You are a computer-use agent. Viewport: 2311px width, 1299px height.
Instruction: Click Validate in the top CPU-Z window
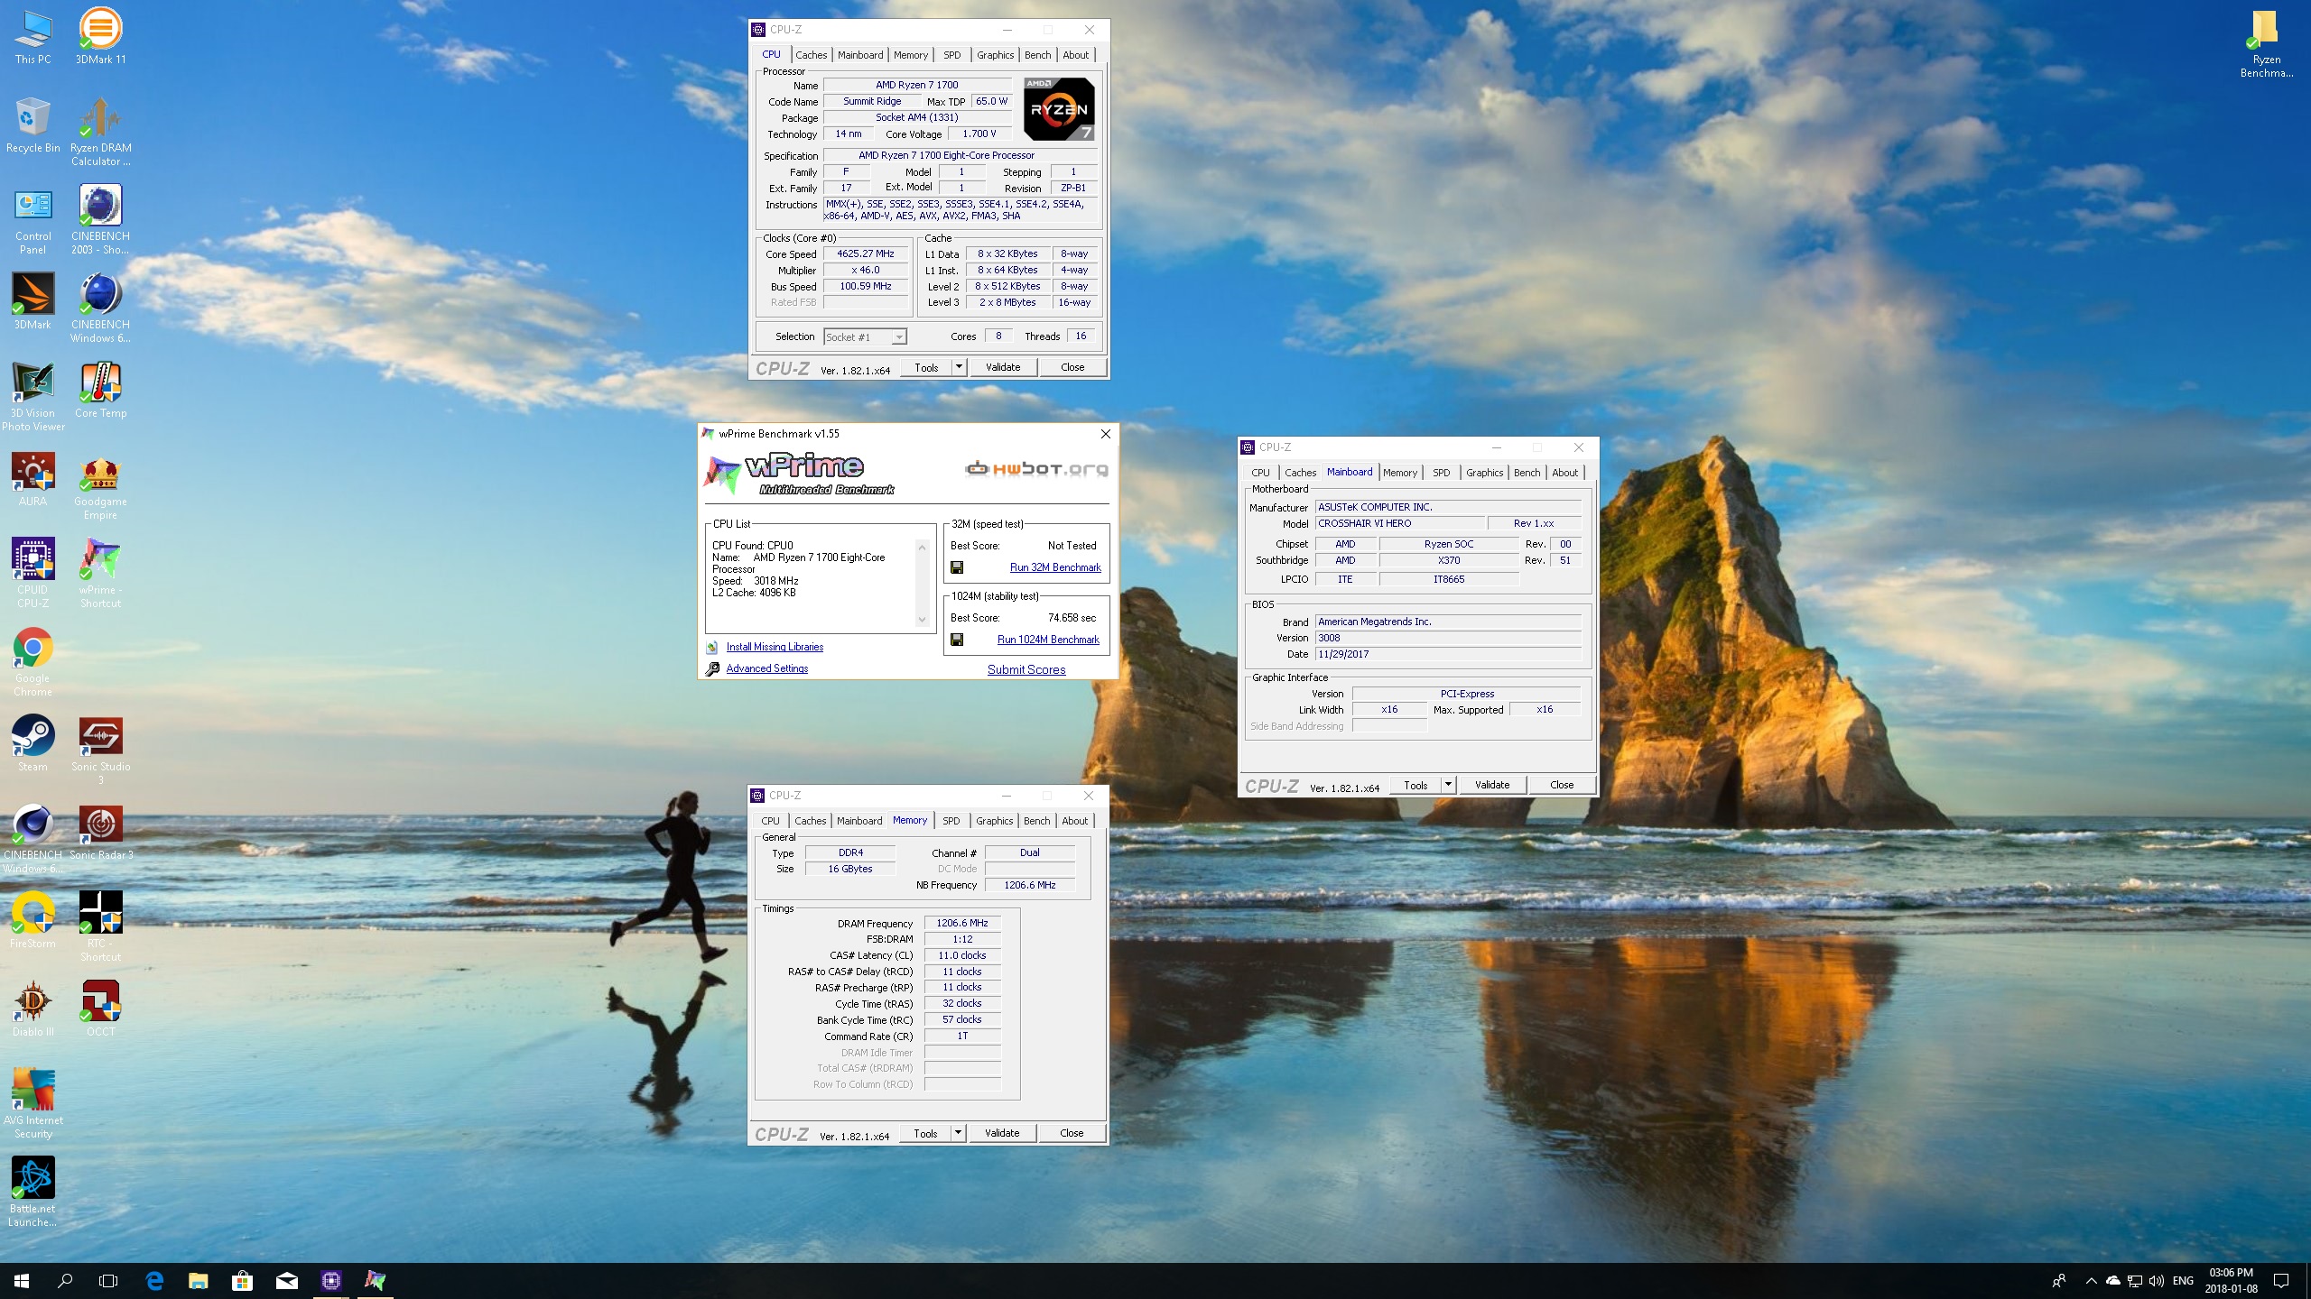(x=1002, y=367)
